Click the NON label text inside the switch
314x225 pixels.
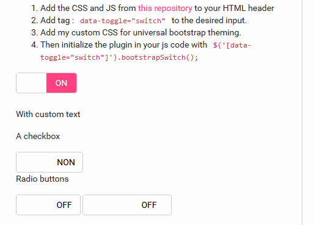(66, 162)
